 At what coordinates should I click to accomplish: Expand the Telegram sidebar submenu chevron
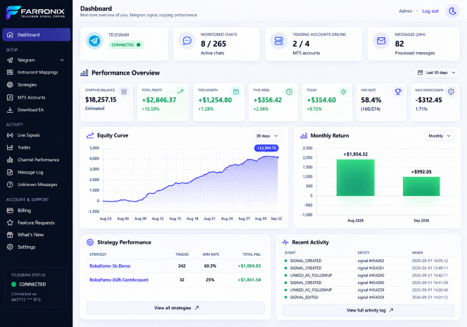(62, 60)
